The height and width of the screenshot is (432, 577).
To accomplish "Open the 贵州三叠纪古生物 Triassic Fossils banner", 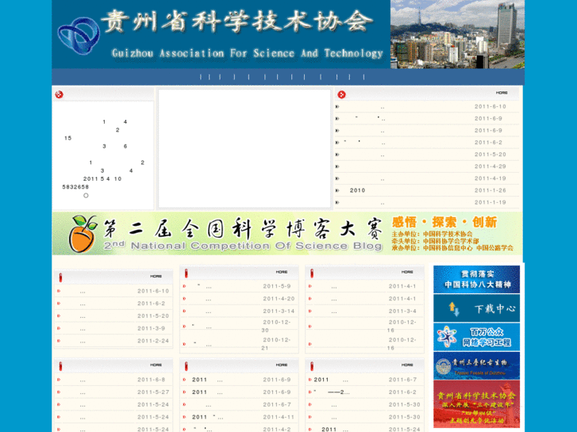I will [x=476, y=366].
